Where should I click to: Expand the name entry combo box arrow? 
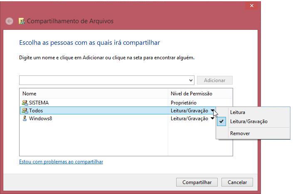(x=191, y=80)
